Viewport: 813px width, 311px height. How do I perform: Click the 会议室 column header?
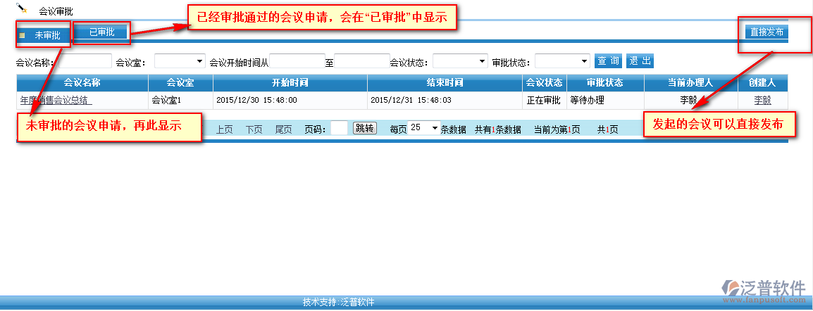click(180, 83)
